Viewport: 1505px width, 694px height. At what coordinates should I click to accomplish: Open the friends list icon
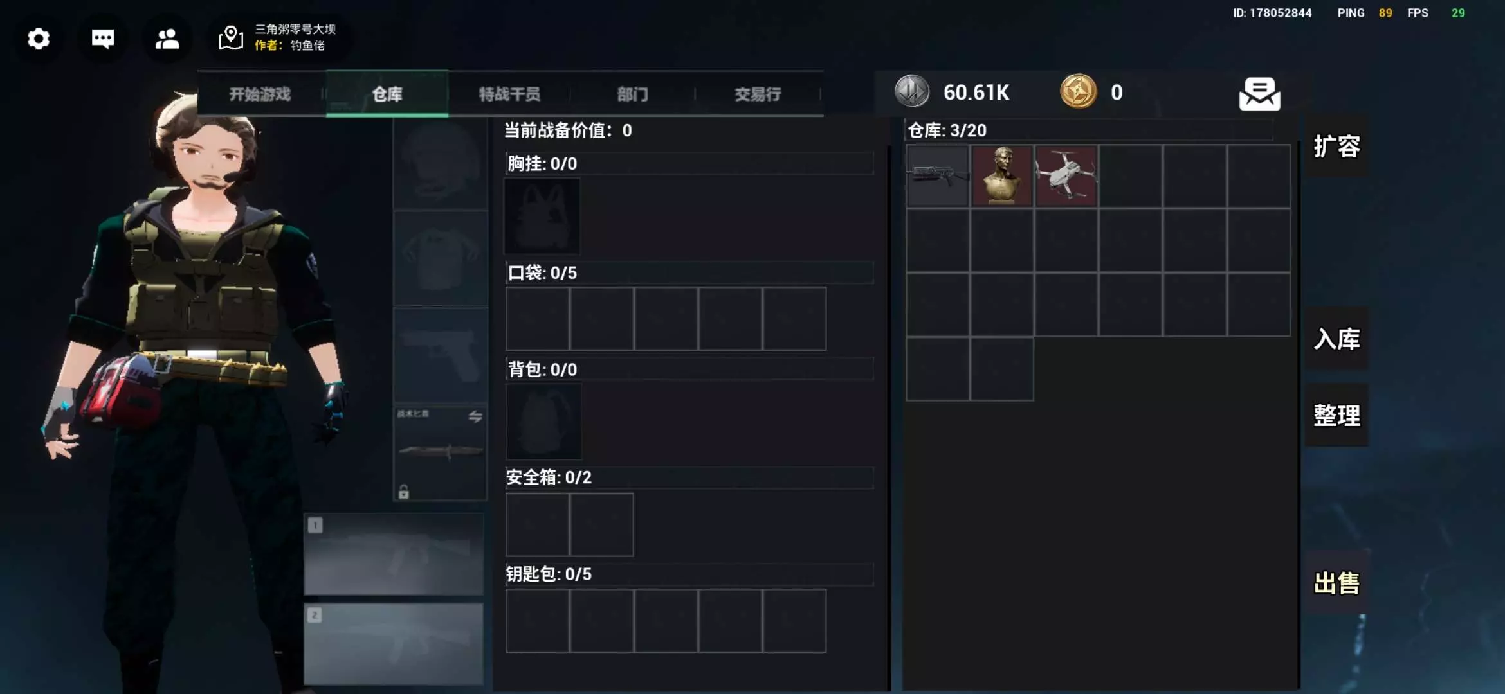(x=167, y=39)
